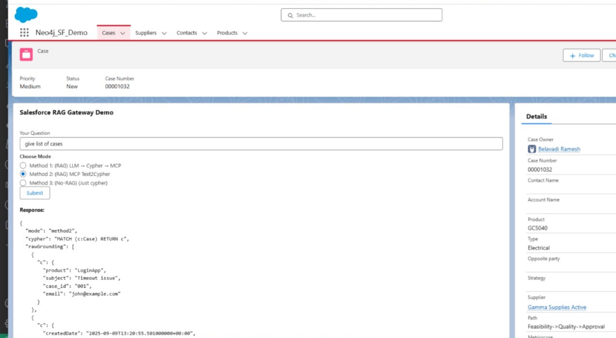Image resolution: width=616 pixels, height=338 pixels.
Task: Select Method 2 MCP Text2Cypher mode
Action: tap(23, 174)
